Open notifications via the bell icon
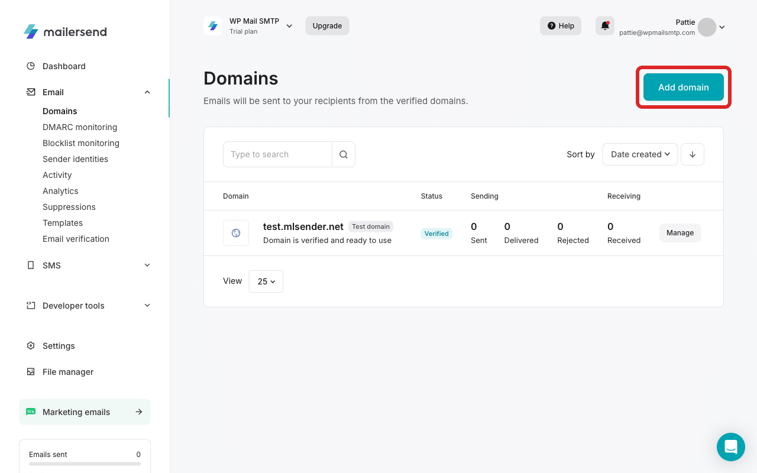757x473 pixels. 604,25
